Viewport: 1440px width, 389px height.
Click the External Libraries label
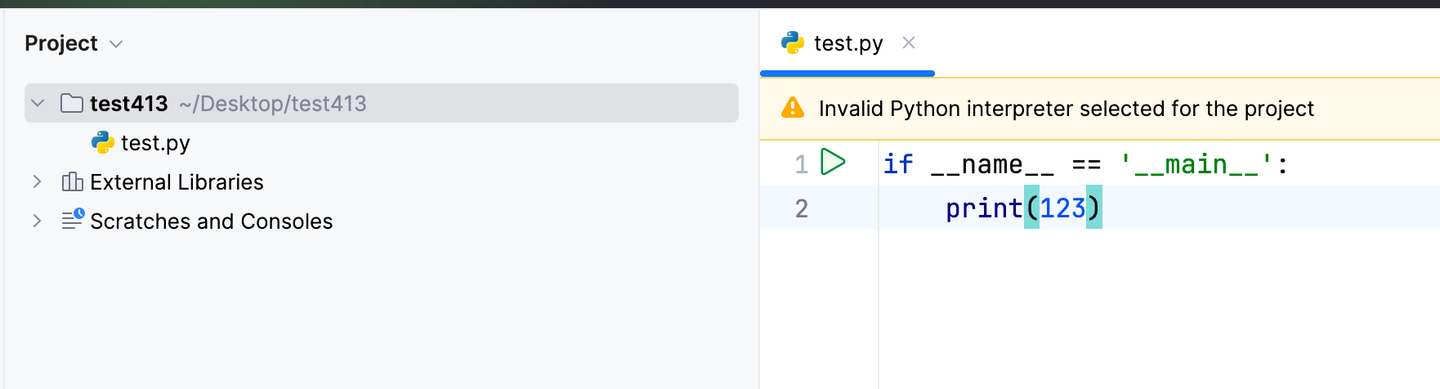[x=177, y=182]
